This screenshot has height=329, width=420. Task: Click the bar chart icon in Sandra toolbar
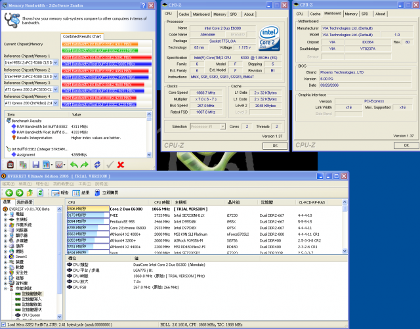pyautogui.click(x=46, y=165)
